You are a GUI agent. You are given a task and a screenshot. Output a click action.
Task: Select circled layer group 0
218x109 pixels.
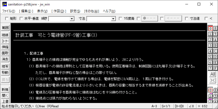pyautogui.click(x=210, y=90)
